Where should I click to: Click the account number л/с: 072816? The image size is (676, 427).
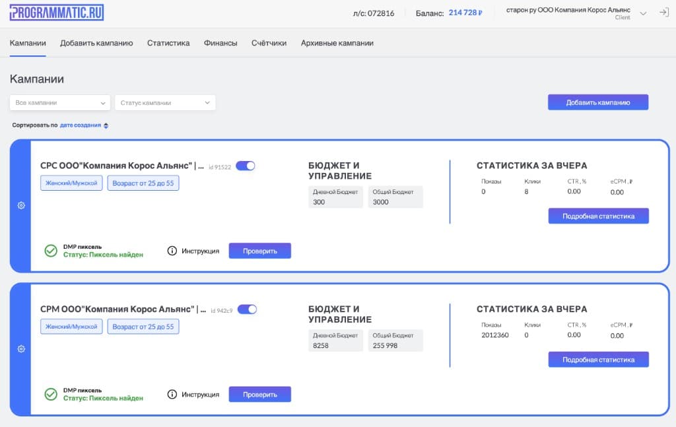[374, 13]
